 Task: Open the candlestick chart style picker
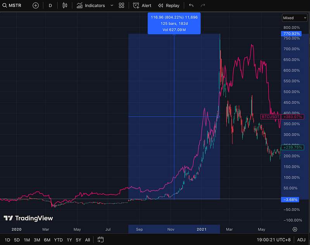coord(64,5)
